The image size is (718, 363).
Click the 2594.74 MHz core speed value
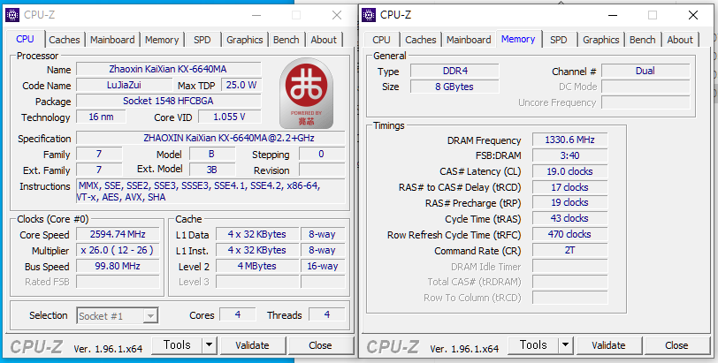[118, 234]
